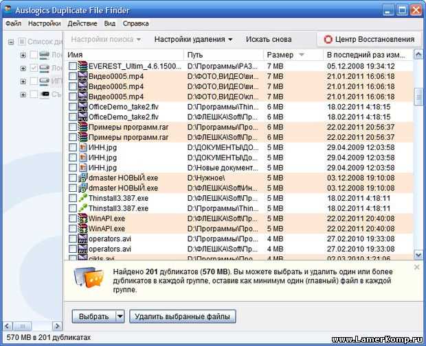Open the Справка menu
426x346 pixels.
(x=135, y=23)
